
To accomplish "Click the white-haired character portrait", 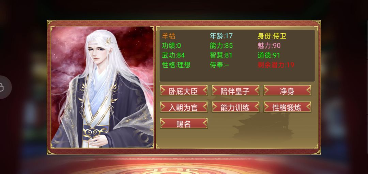I will point(102,87).
